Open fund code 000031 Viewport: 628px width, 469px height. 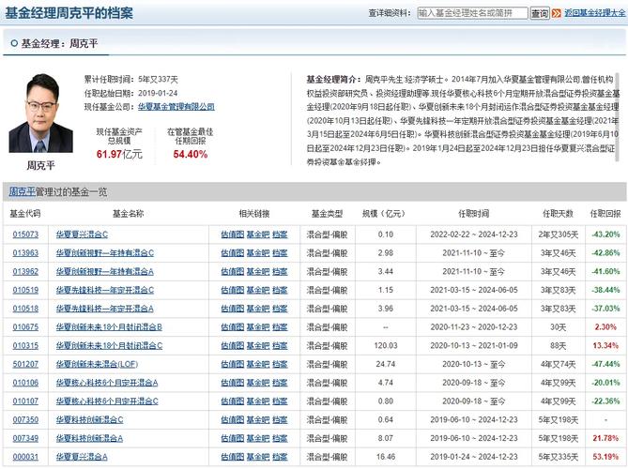pos(25,457)
